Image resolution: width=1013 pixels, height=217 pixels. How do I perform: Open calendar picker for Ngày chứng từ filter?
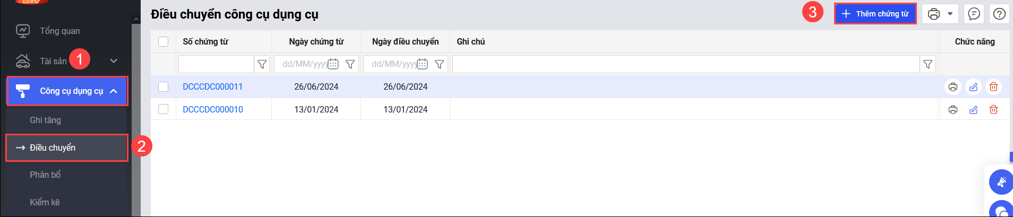pyautogui.click(x=333, y=64)
